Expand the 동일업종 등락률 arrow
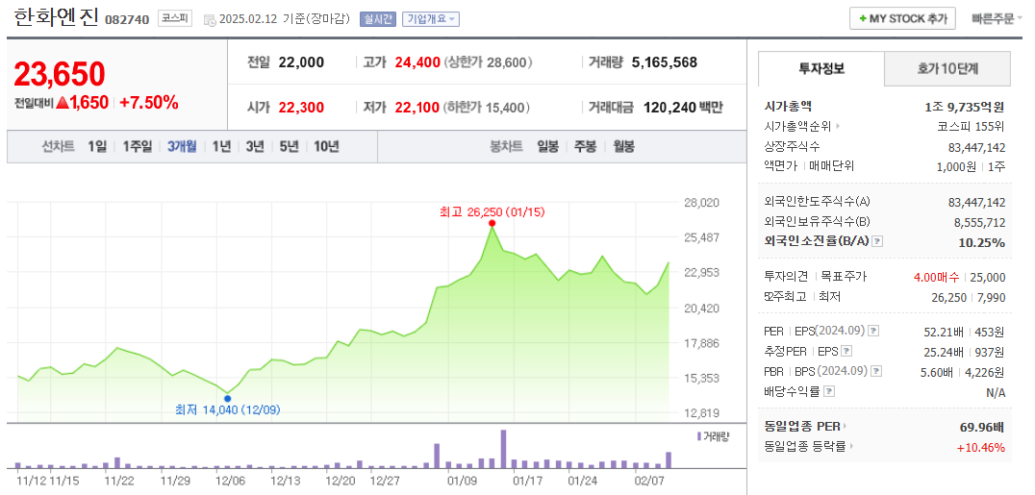 coord(851,448)
